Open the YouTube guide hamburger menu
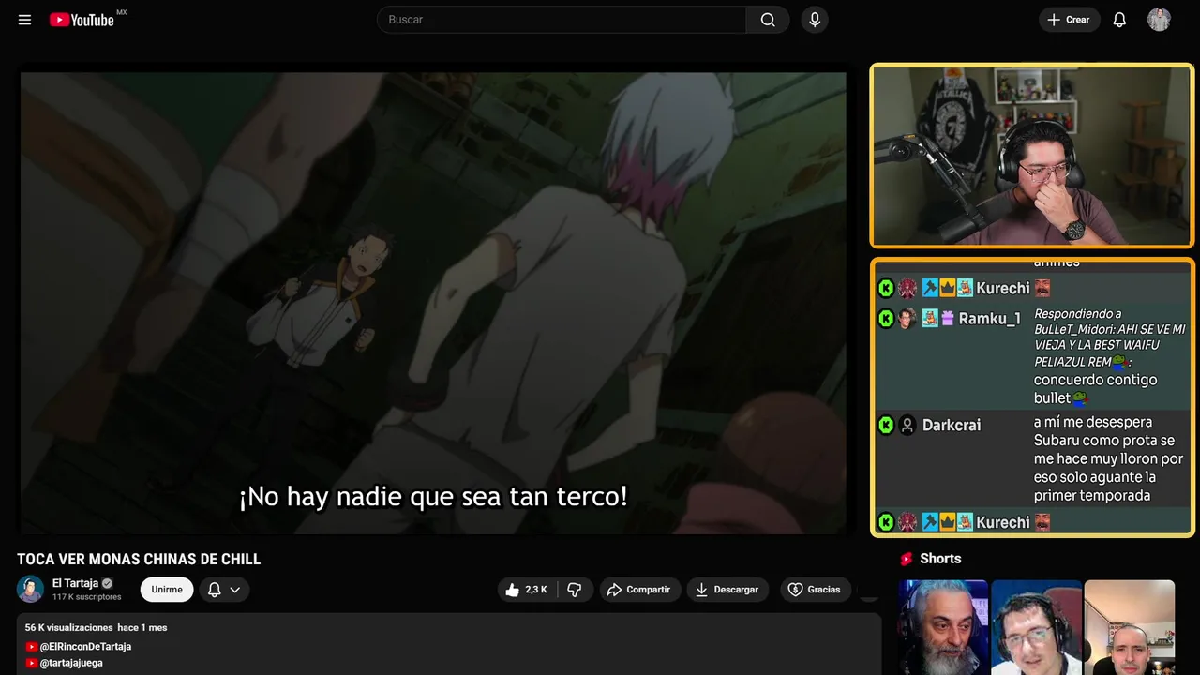The image size is (1200, 675). point(24,20)
